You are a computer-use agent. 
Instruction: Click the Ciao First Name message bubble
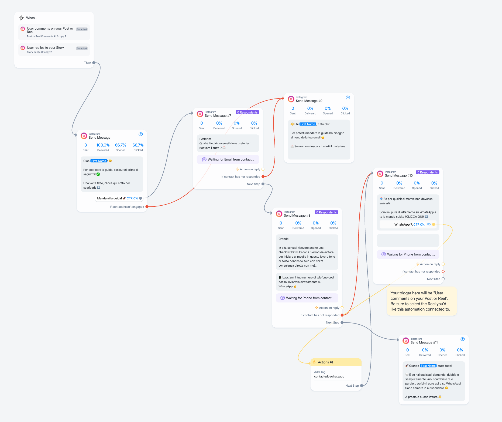[x=112, y=174]
